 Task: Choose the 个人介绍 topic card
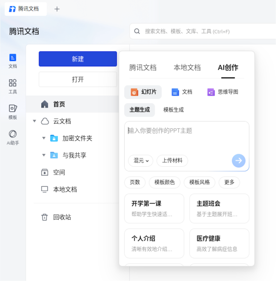154,243
